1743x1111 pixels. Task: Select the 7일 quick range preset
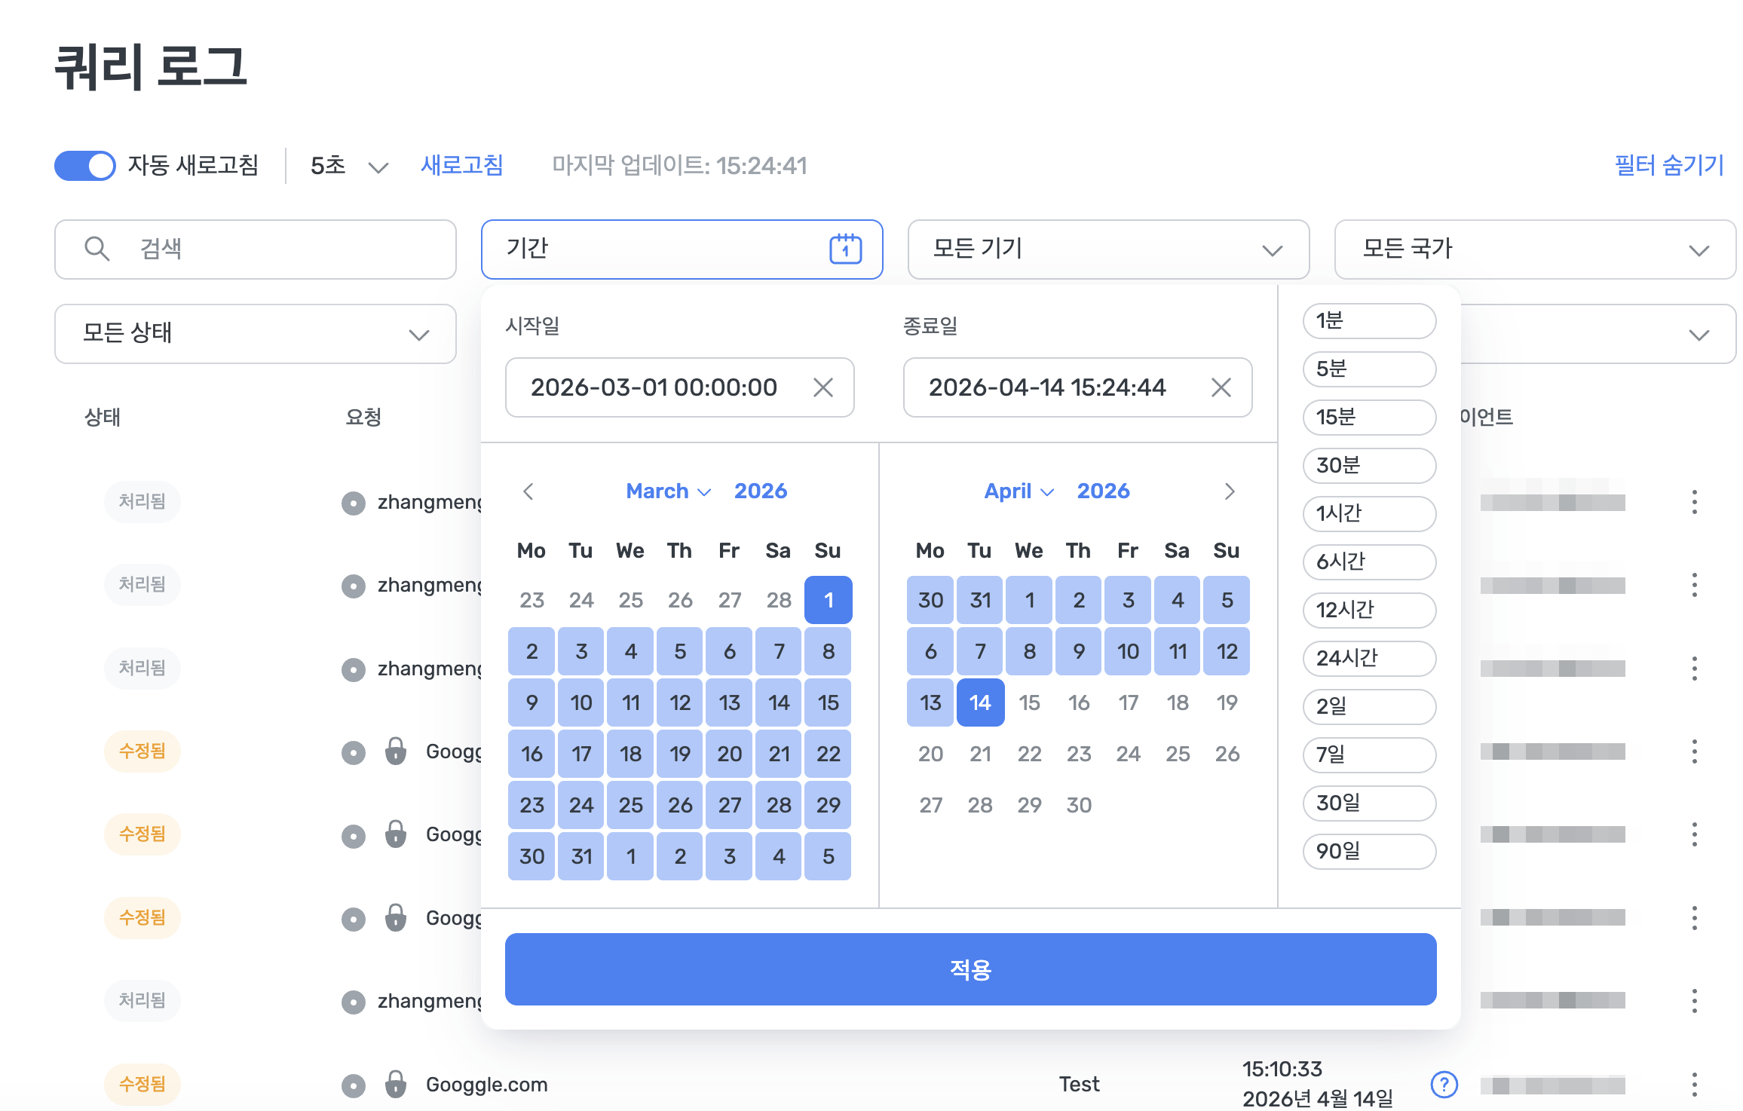[1368, 754]
